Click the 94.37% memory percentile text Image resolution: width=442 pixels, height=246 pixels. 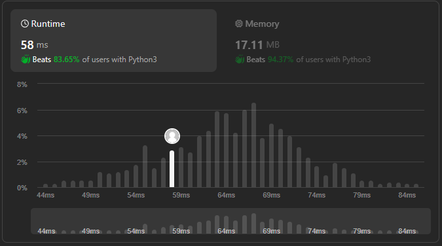280,60
